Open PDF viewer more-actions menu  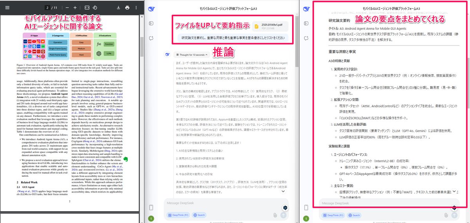(136, 7)
